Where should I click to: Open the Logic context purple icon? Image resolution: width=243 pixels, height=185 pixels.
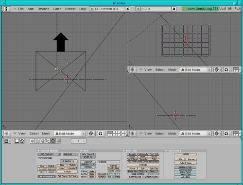(x=32, y=141)
